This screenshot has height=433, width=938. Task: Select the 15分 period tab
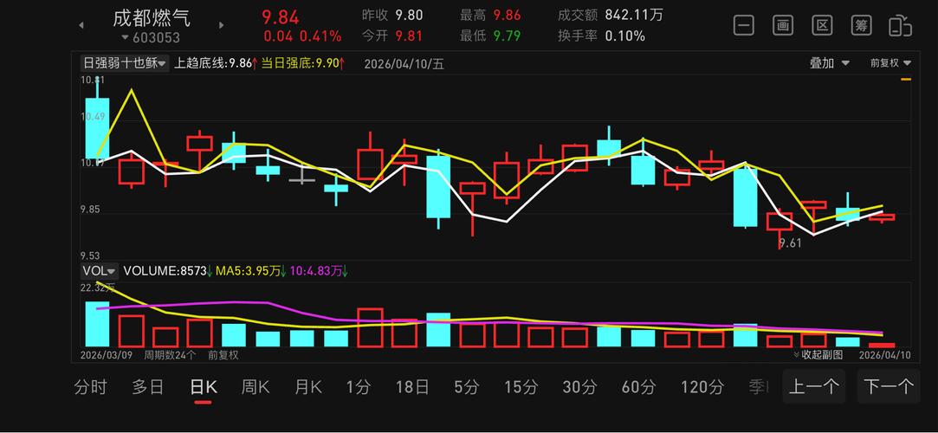(521, 387)
